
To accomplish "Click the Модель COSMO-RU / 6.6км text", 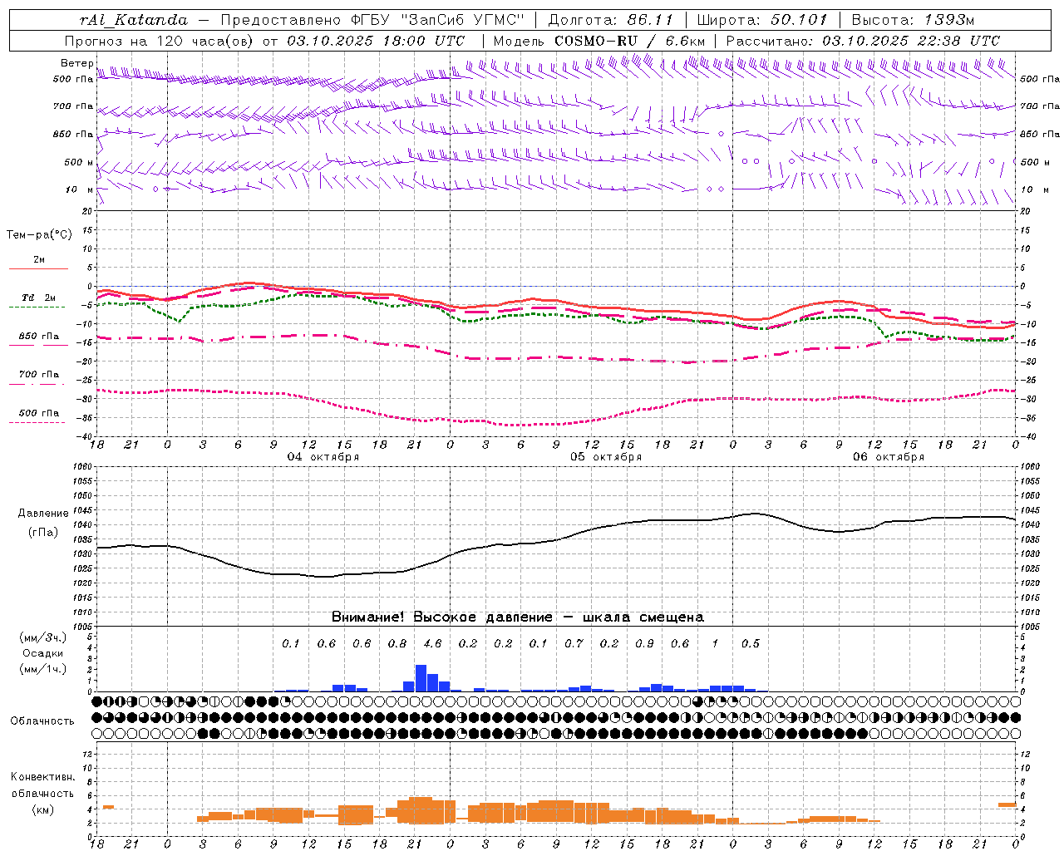I will 599,41.
